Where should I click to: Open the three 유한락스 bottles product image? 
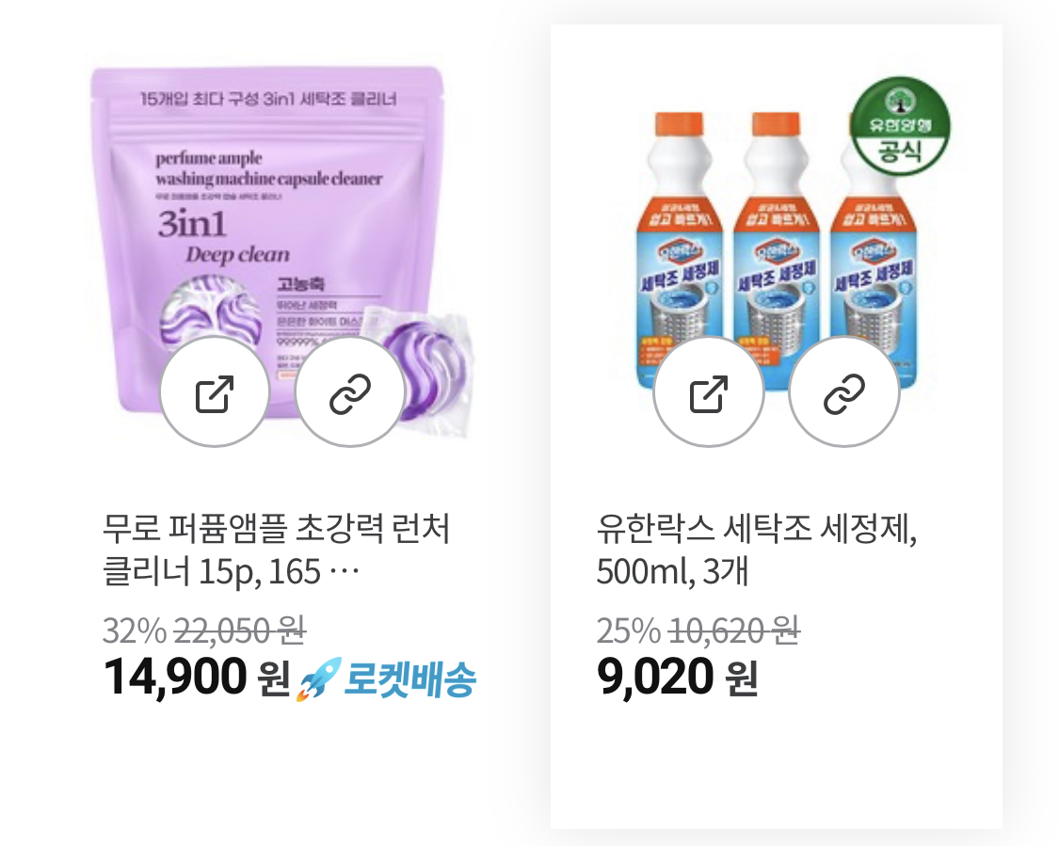(x=777, y=251)
